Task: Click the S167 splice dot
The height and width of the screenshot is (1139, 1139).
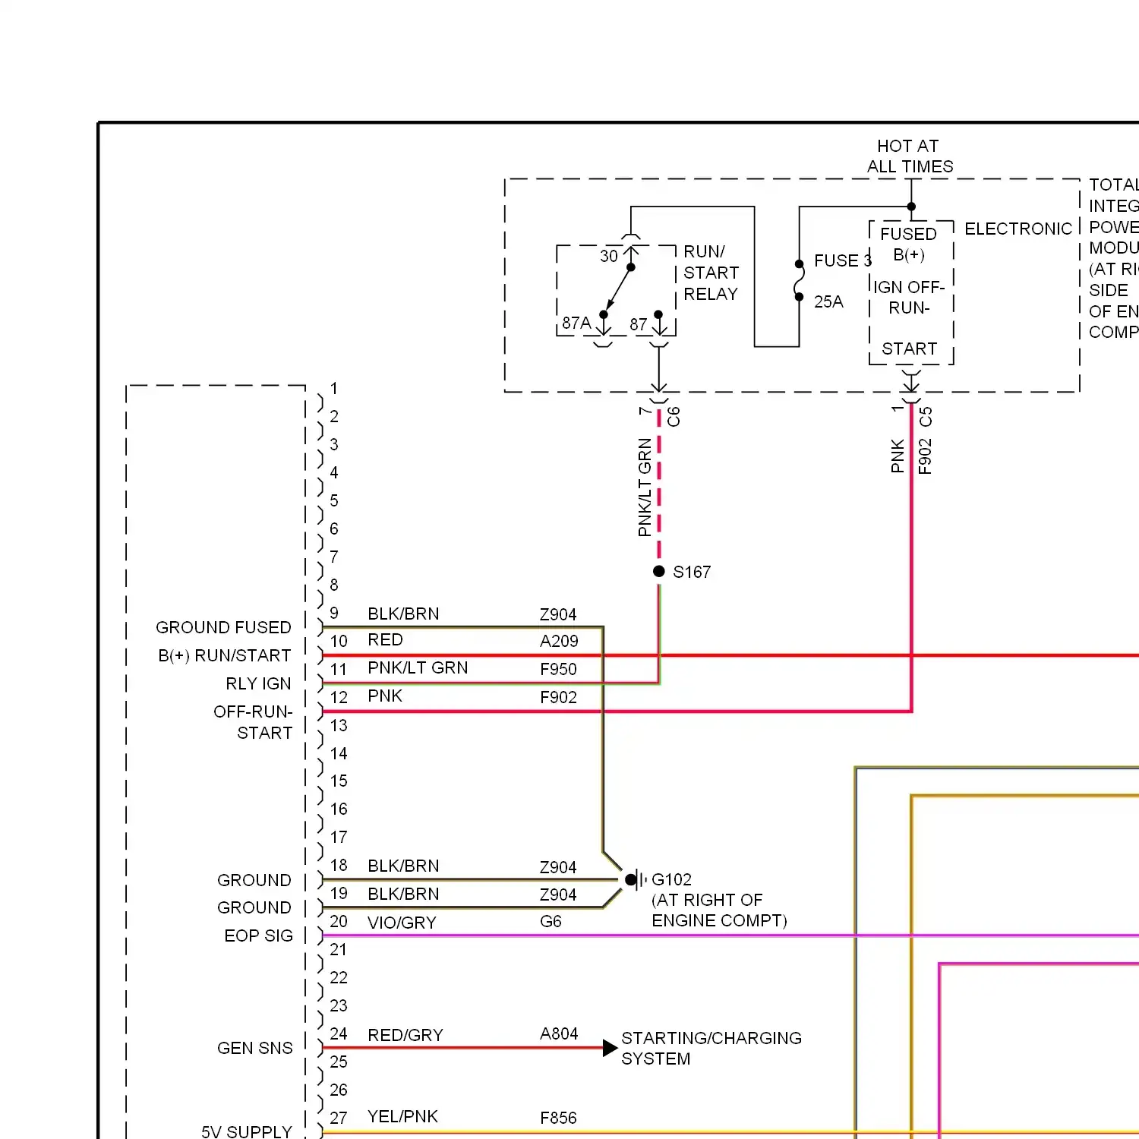Action: coord(659,571)
